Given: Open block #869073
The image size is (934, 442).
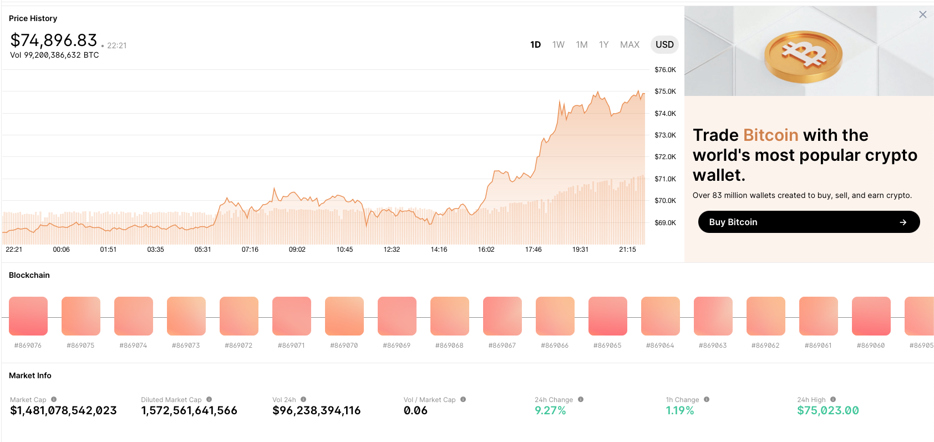Looking at the screenshot, I should (186, 316).
